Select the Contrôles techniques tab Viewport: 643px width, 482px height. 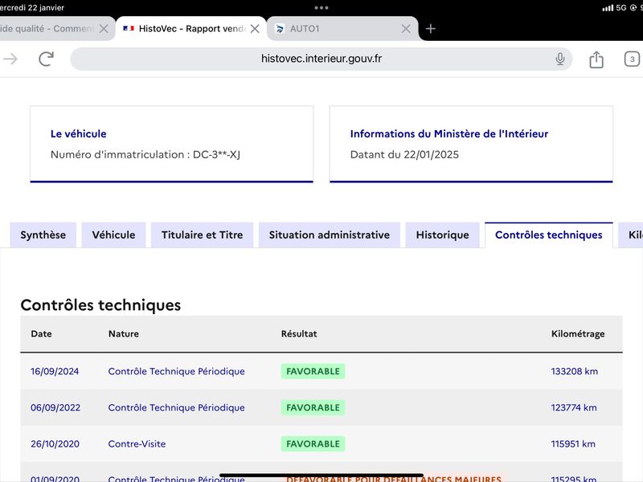549,235
